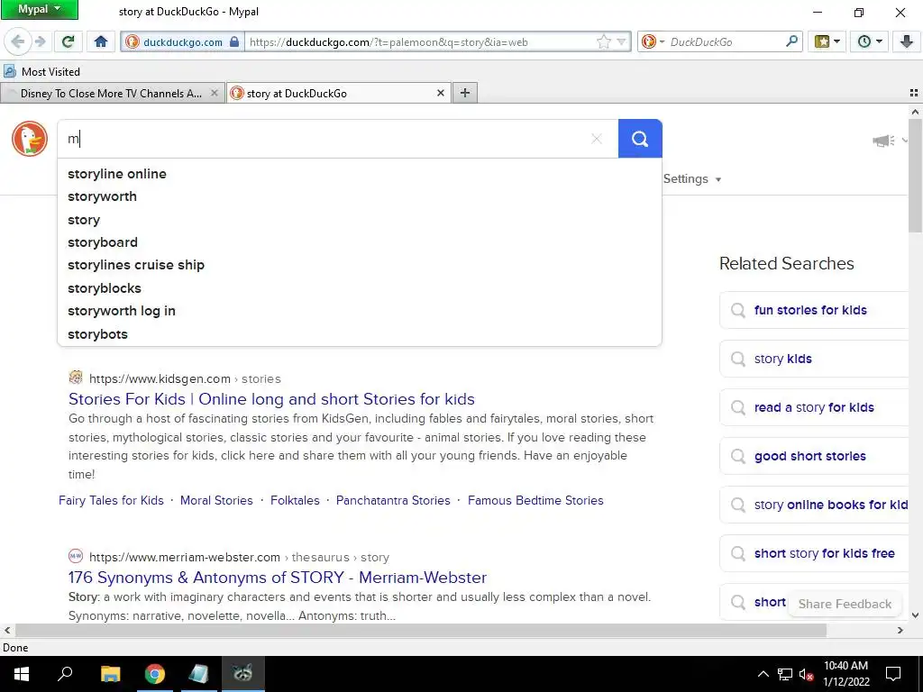Search related 'short story for kids free'
This screenshot has height=692, width=923.
click(x=814, y=554)
